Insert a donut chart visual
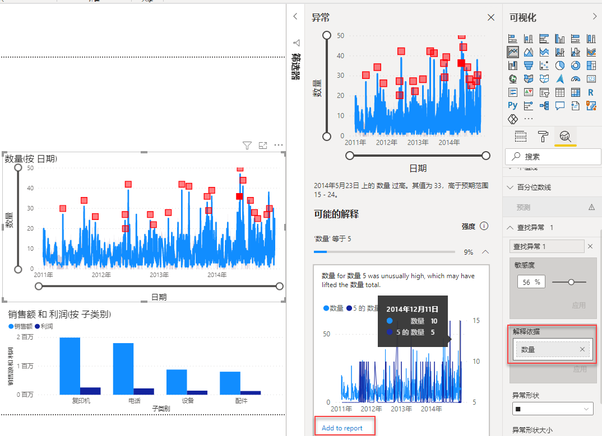602x436 pixels. (576, 65)
